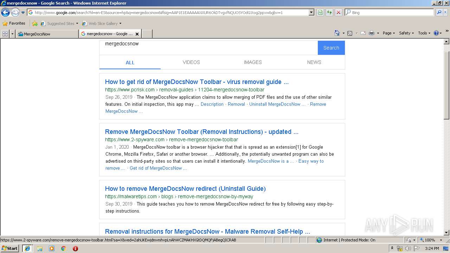Click the Opera taskbar icon

point(75,248)
